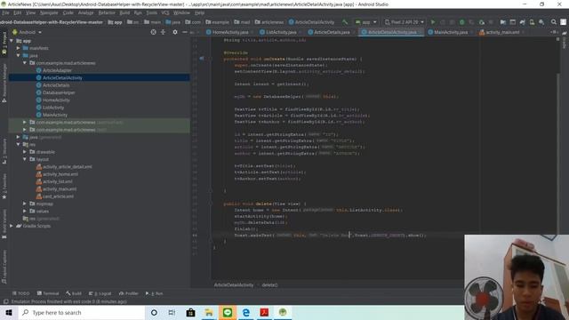
Task: Open Task View in Windows taskbar
Action: tap(172, 312)
